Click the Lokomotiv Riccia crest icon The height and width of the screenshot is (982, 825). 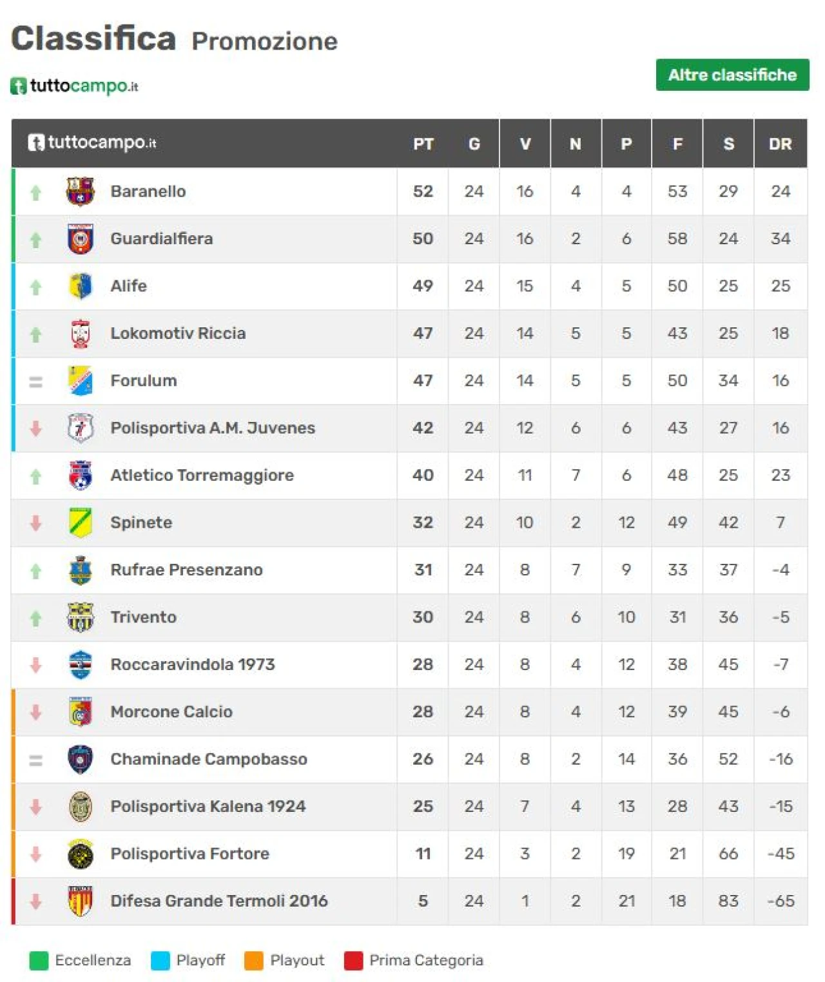pos(81,334)
